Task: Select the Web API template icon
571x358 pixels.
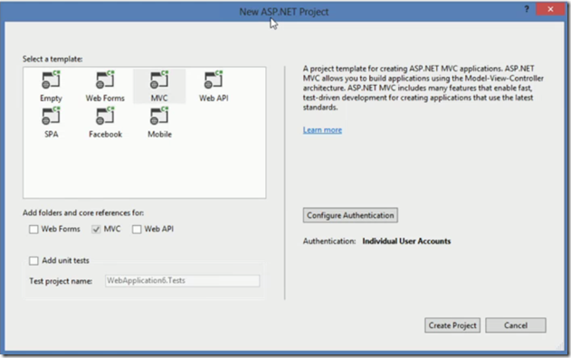Action: [214, 80]
